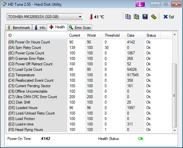Click the scrollbar down arrow

coord(175,130)
